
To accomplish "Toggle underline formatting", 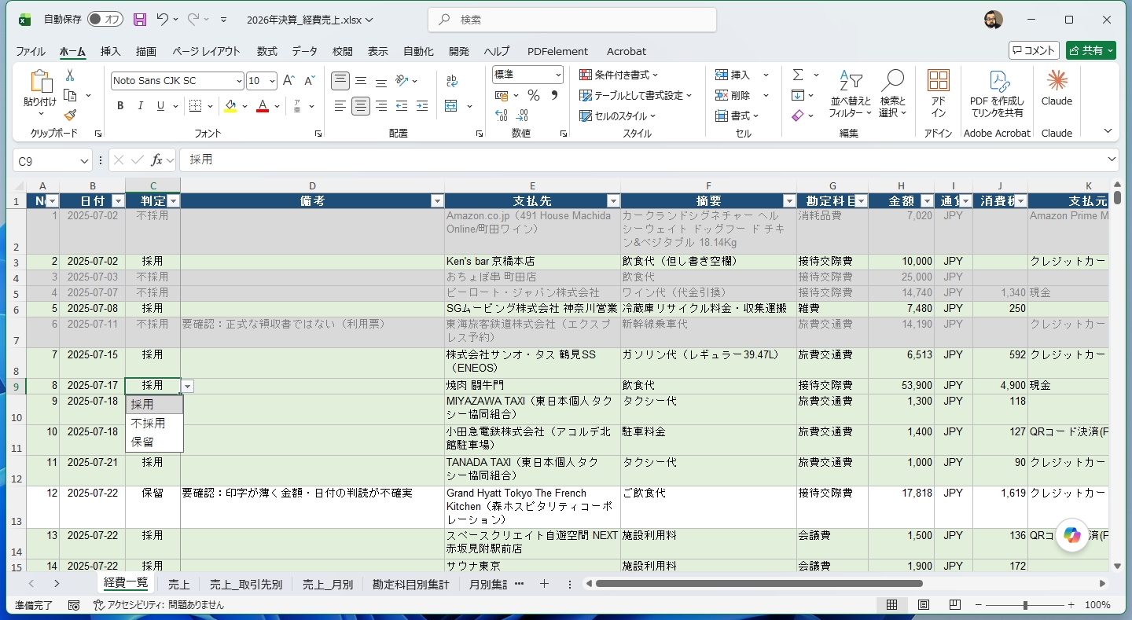I will (161, 106).
